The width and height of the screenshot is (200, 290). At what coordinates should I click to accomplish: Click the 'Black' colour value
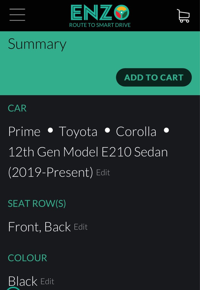point(23,281)
